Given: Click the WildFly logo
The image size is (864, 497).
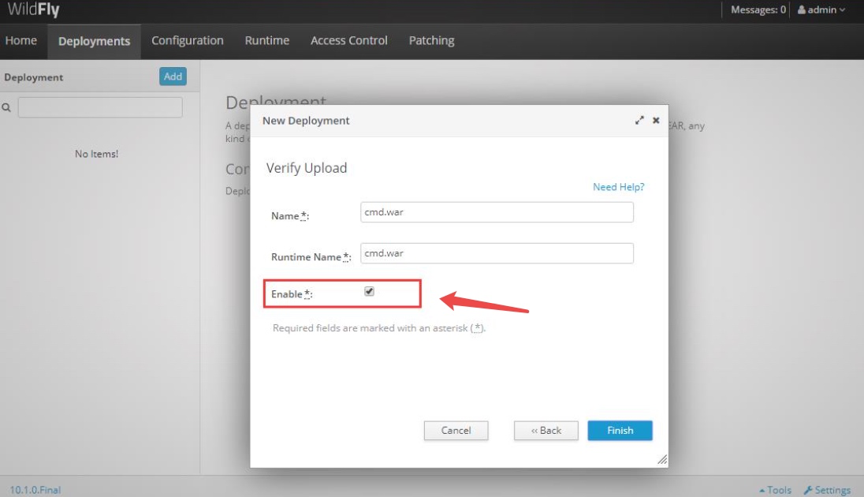Looking at the screenshot, I should [33, 10].
